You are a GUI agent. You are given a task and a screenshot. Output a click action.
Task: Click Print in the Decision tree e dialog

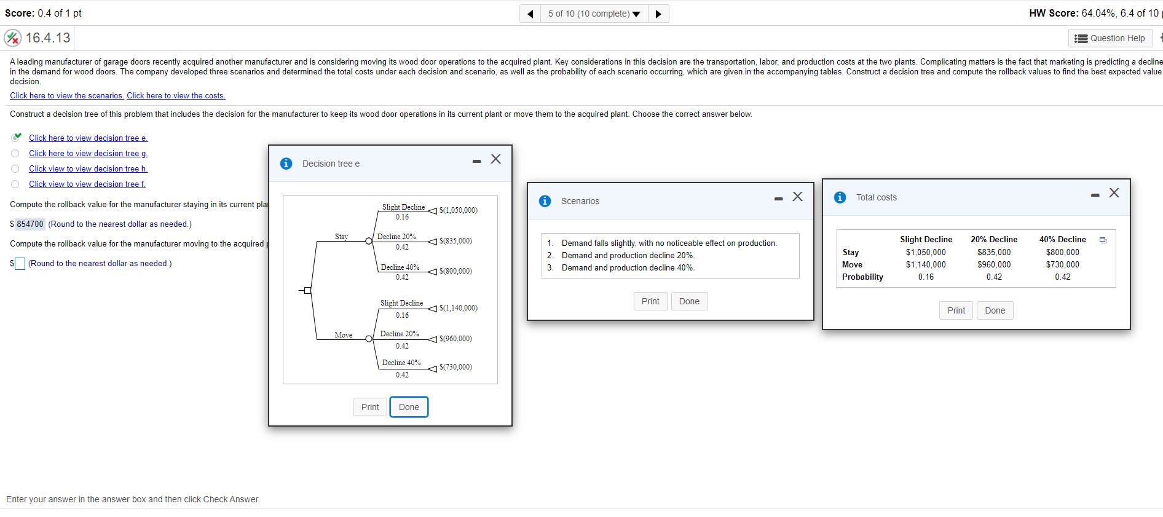click(x=370, y=407)
